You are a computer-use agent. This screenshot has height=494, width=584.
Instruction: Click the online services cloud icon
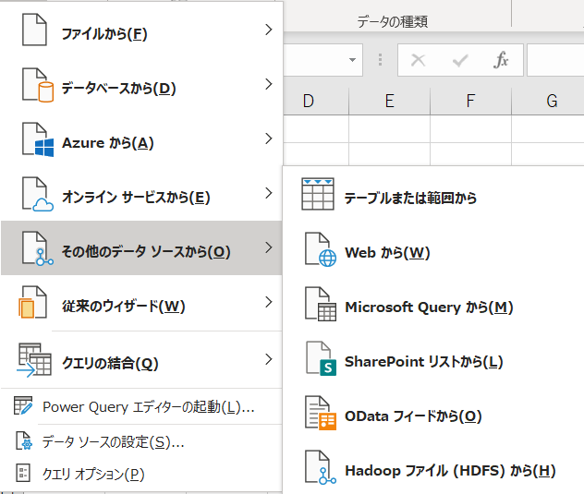[43, 205]
